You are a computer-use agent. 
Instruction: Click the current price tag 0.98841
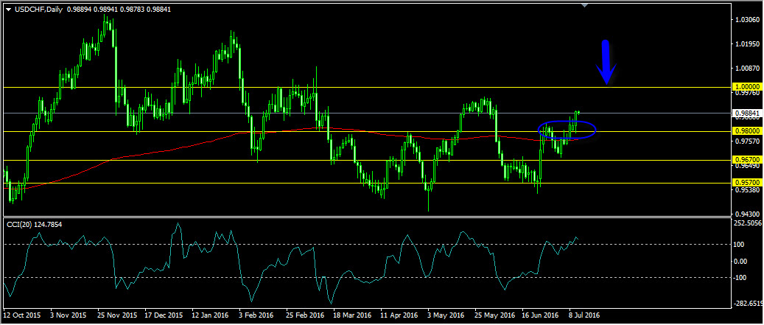(x=745, y=113)
